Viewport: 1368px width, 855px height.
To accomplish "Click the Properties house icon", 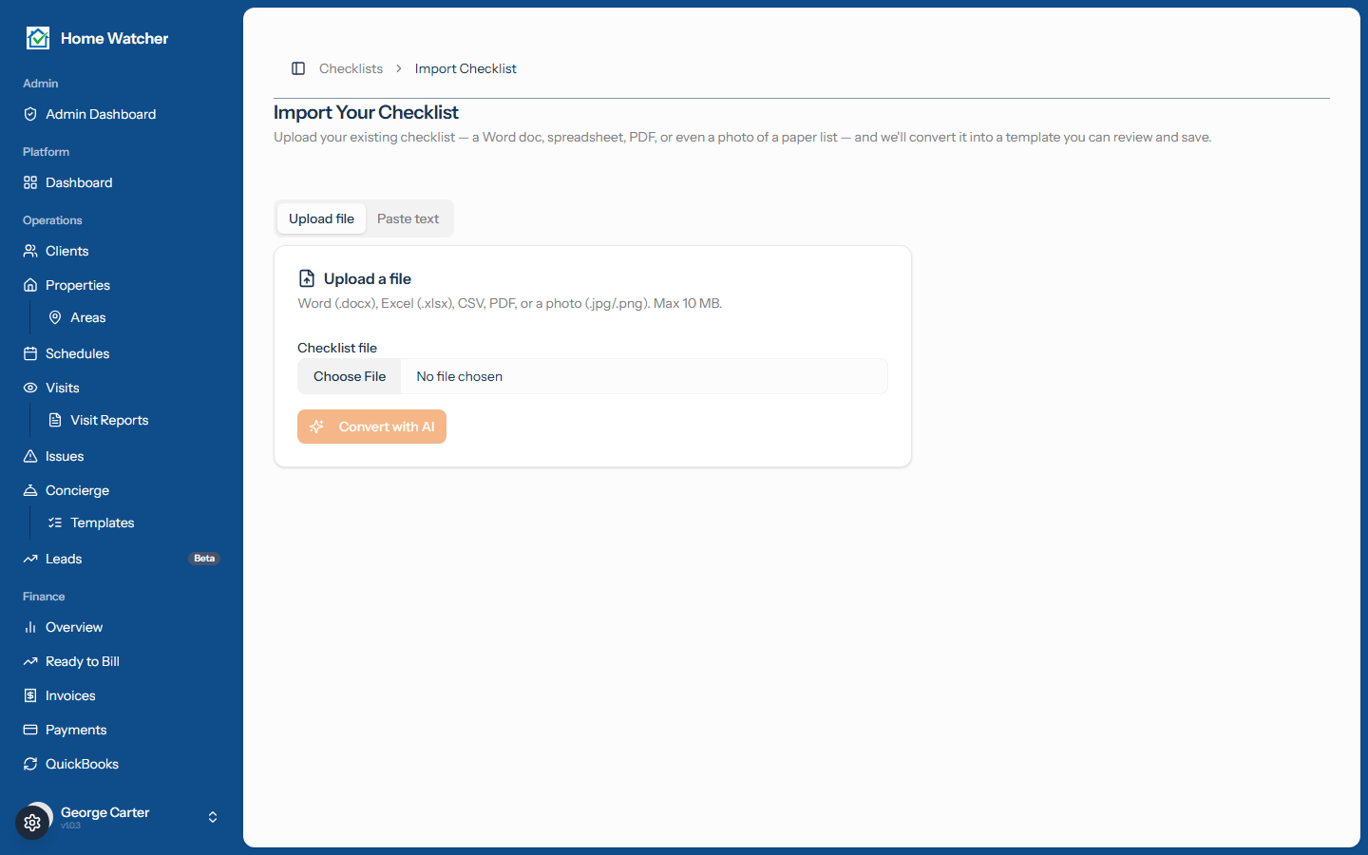I will point(30,285).
